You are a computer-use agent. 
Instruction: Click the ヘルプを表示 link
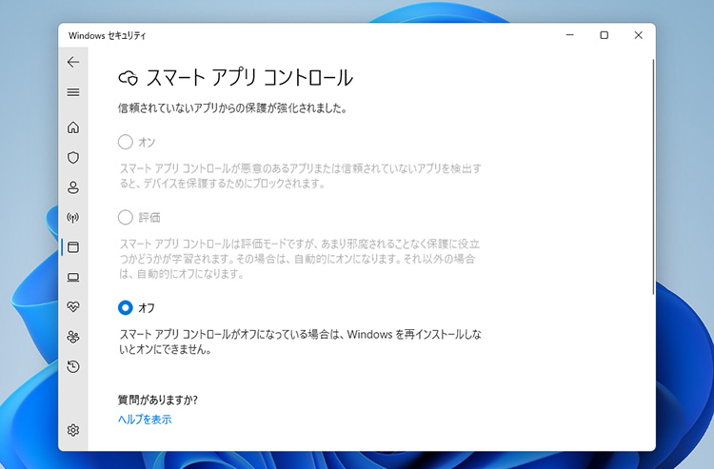tap(145, 419)
